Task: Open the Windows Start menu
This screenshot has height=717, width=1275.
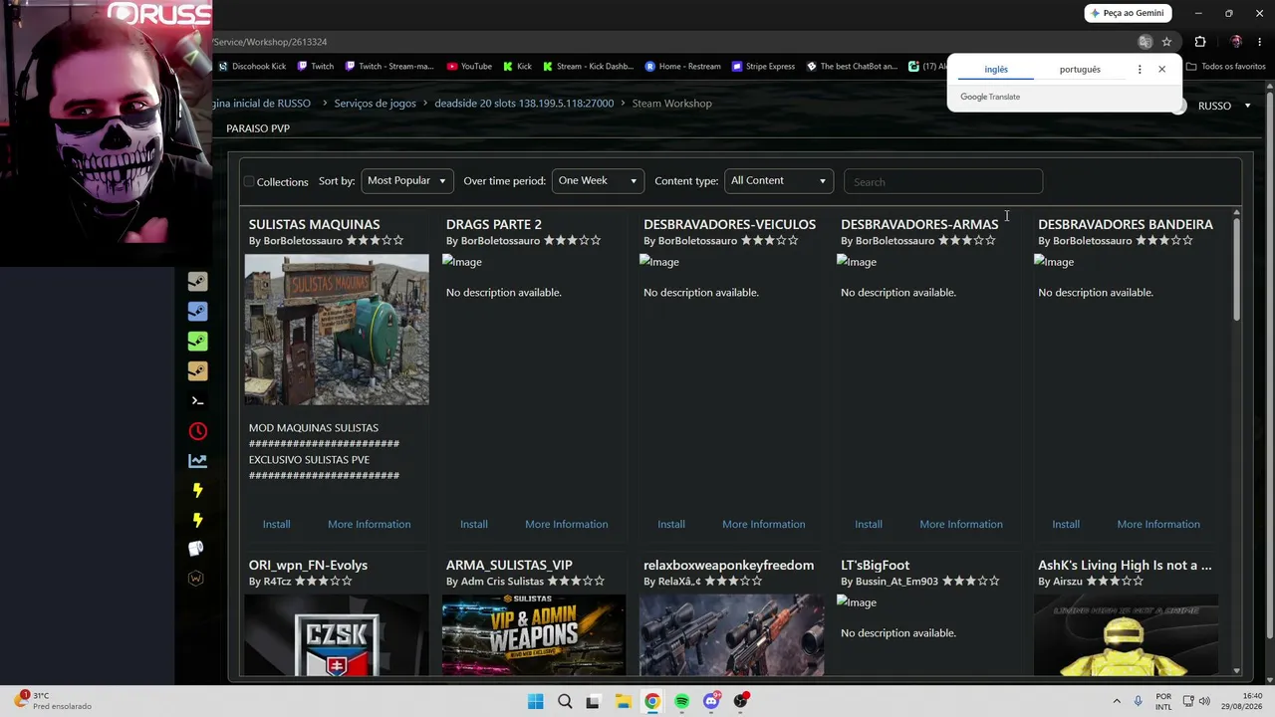Action: click(x=535, y=701)
